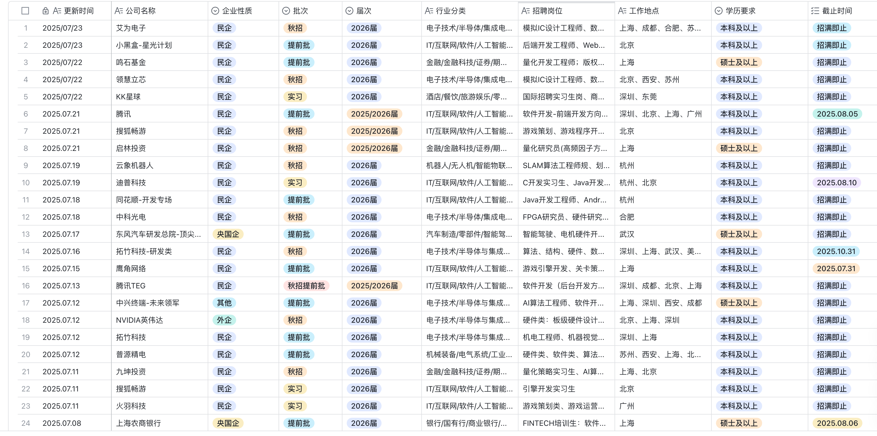877x436 pixels.
Task: Click single-select icon of 企业性质 column
Action: point(215,11)
